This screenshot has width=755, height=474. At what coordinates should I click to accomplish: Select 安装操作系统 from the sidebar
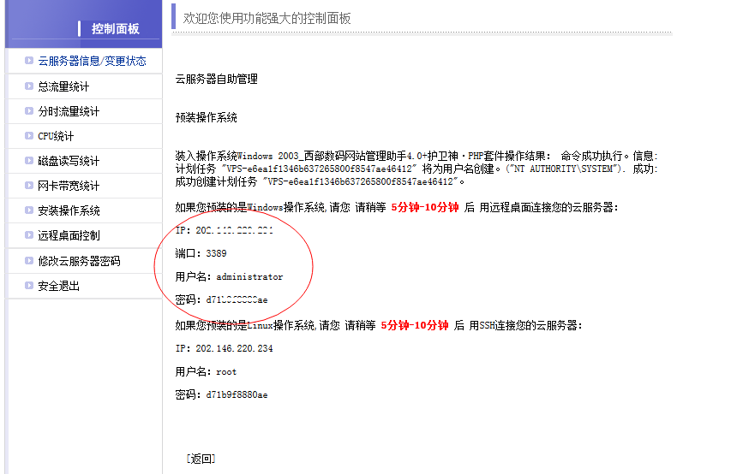click(x=69, y=210)
